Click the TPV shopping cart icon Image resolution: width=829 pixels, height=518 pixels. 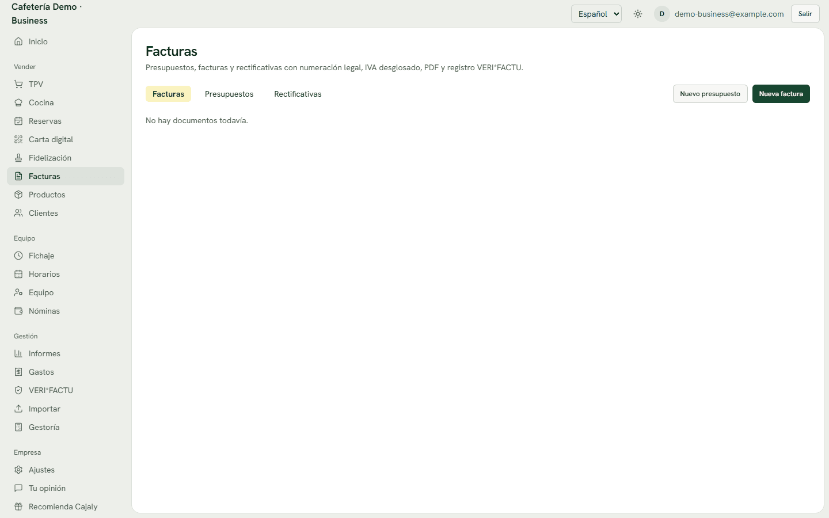pyautogui.click(x=18, y=84)
